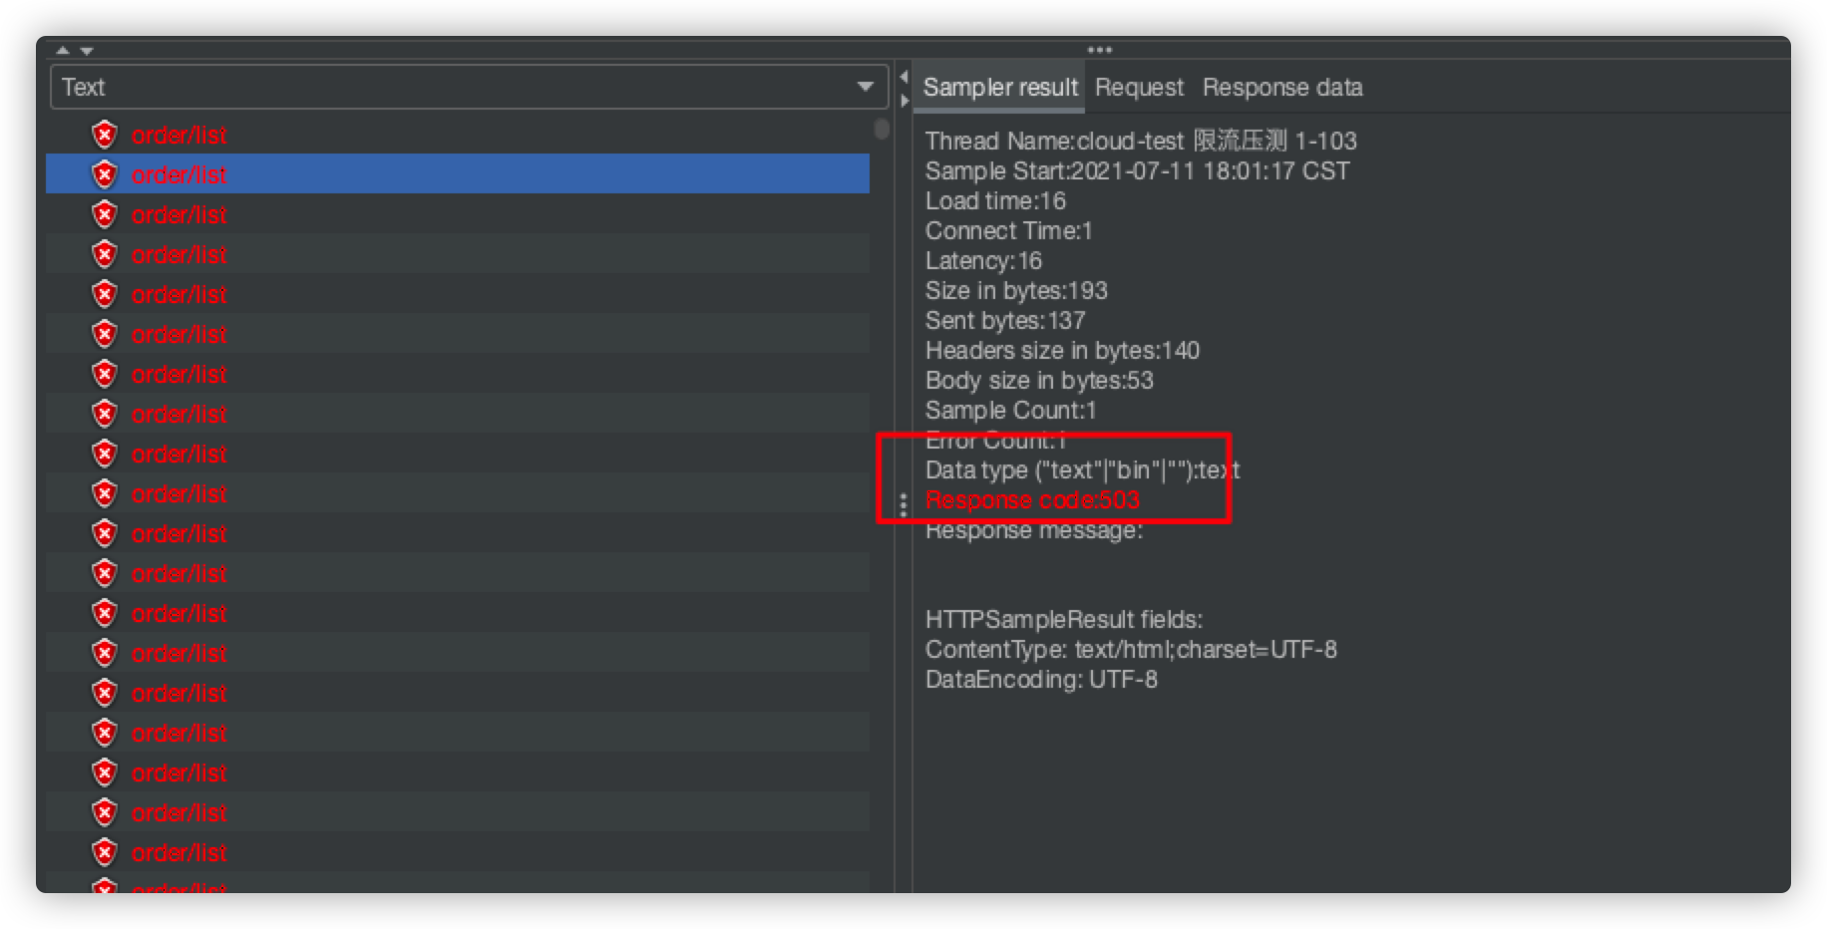
Task: Collapse results pane with left split arrow
Action: tap(904, 78)
